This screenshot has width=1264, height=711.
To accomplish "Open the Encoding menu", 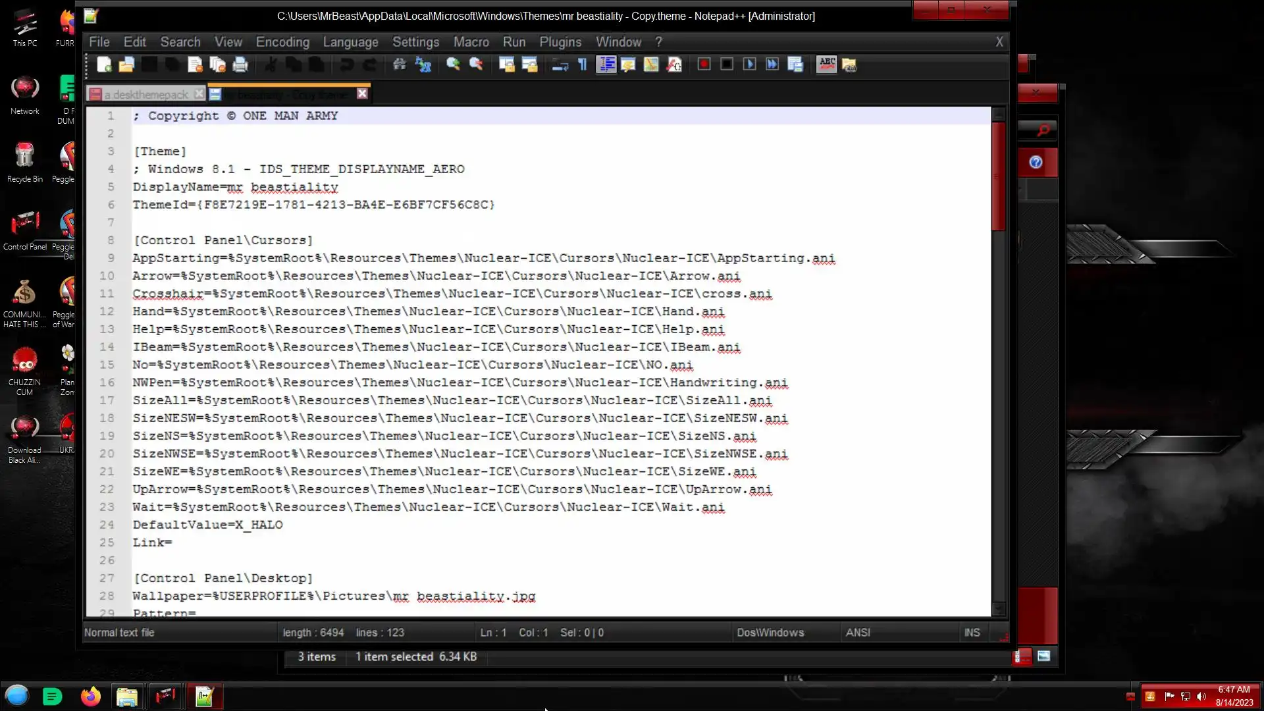I will (x=282, y=42).
